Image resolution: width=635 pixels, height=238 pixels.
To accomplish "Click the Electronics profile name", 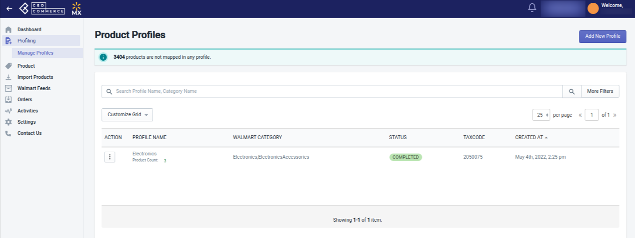I will 144,154.
